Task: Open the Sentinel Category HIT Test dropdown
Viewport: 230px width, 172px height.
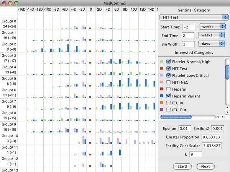Action: click(x=194, y=18)
